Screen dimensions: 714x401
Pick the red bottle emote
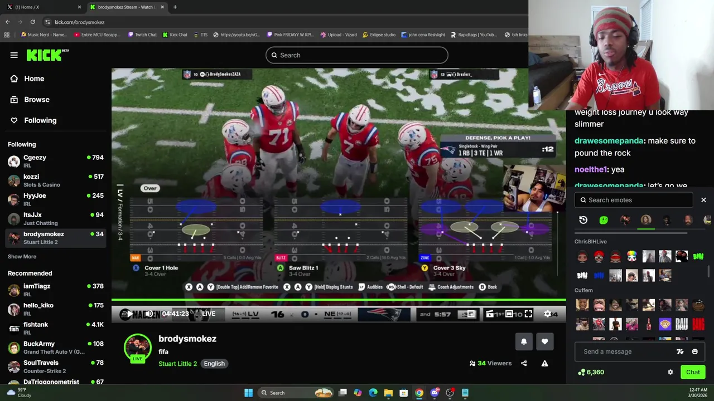648,324
